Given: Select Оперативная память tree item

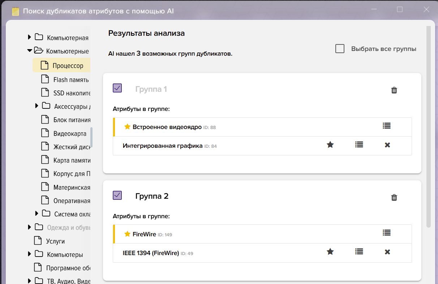Looking at the screenshot, I should click(x=72, y=201).
